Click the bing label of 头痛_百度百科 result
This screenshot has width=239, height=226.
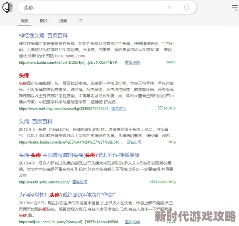pyautogui.click(x=172, y=142)
